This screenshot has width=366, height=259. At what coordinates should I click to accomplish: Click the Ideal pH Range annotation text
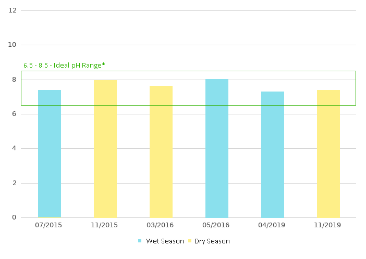tap(64, 66)
